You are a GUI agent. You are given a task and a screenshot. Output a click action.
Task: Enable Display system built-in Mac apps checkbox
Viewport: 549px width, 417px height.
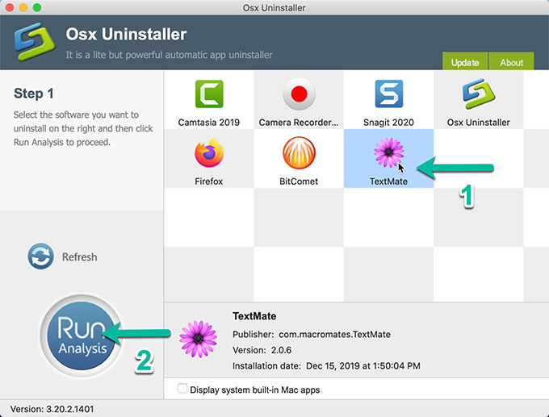(182, 389)
